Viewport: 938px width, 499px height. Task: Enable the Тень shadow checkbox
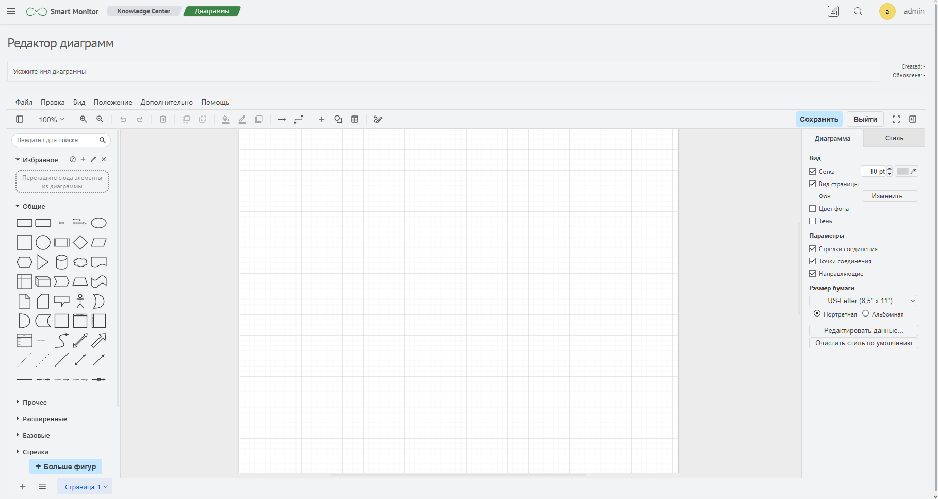(x=813, y=221)
